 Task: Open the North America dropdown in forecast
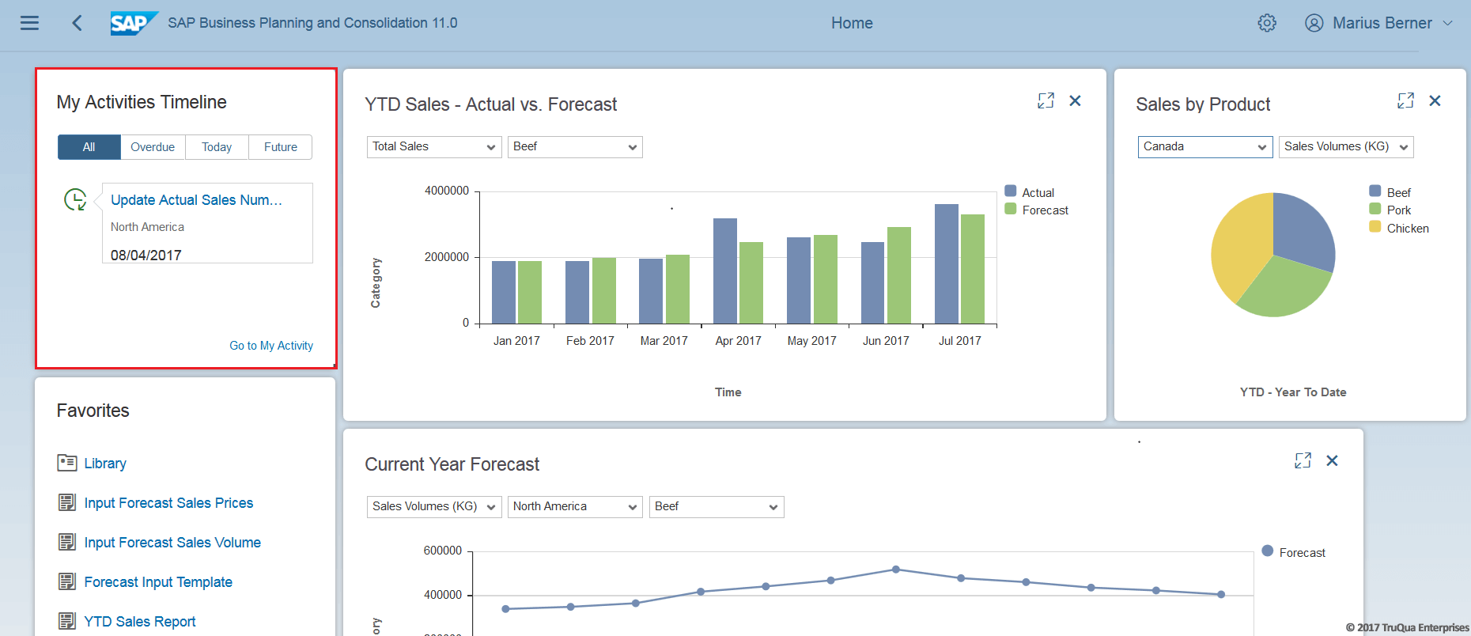click(x=575, y=507)
